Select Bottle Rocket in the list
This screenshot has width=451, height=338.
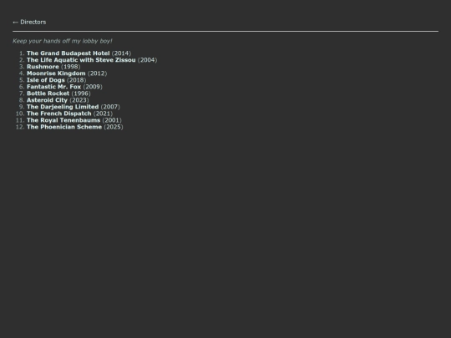48,93
